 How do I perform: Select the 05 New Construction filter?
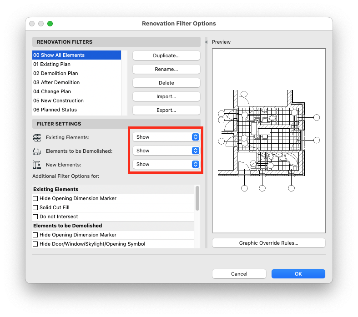click(76, 101)
